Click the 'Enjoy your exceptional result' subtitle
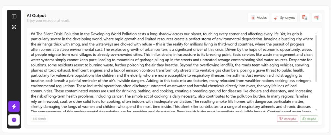This screenshot has width=331, height=135. click(48, 21)
